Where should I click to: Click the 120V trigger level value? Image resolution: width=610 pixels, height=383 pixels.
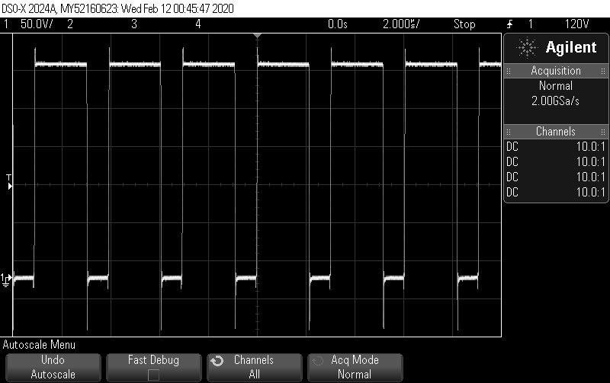point(576,24)
